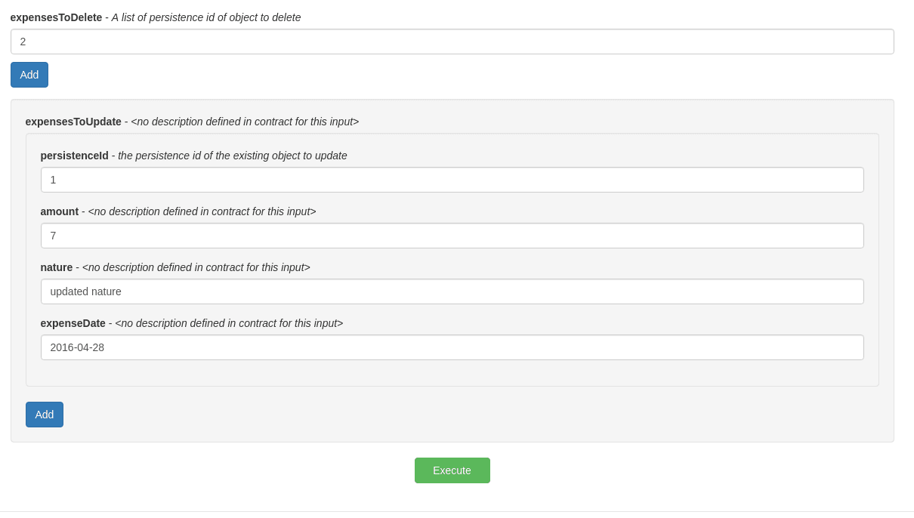The width and height of the screenshot is (914, 518).
Task: Click the expensesToDelete italic description text
Action: (206, 17)
